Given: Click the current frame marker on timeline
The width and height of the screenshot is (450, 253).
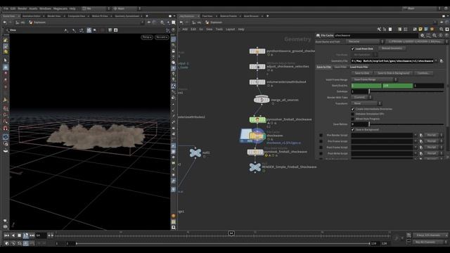Looking at the screenshot, I should [x=231, y=233].
